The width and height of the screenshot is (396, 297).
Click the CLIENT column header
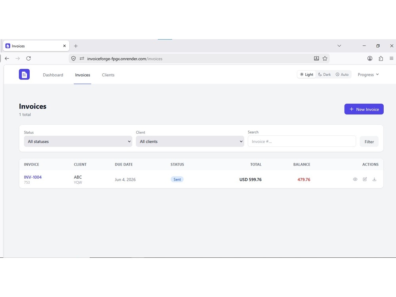pyautogui.click(x=80, y=164)
